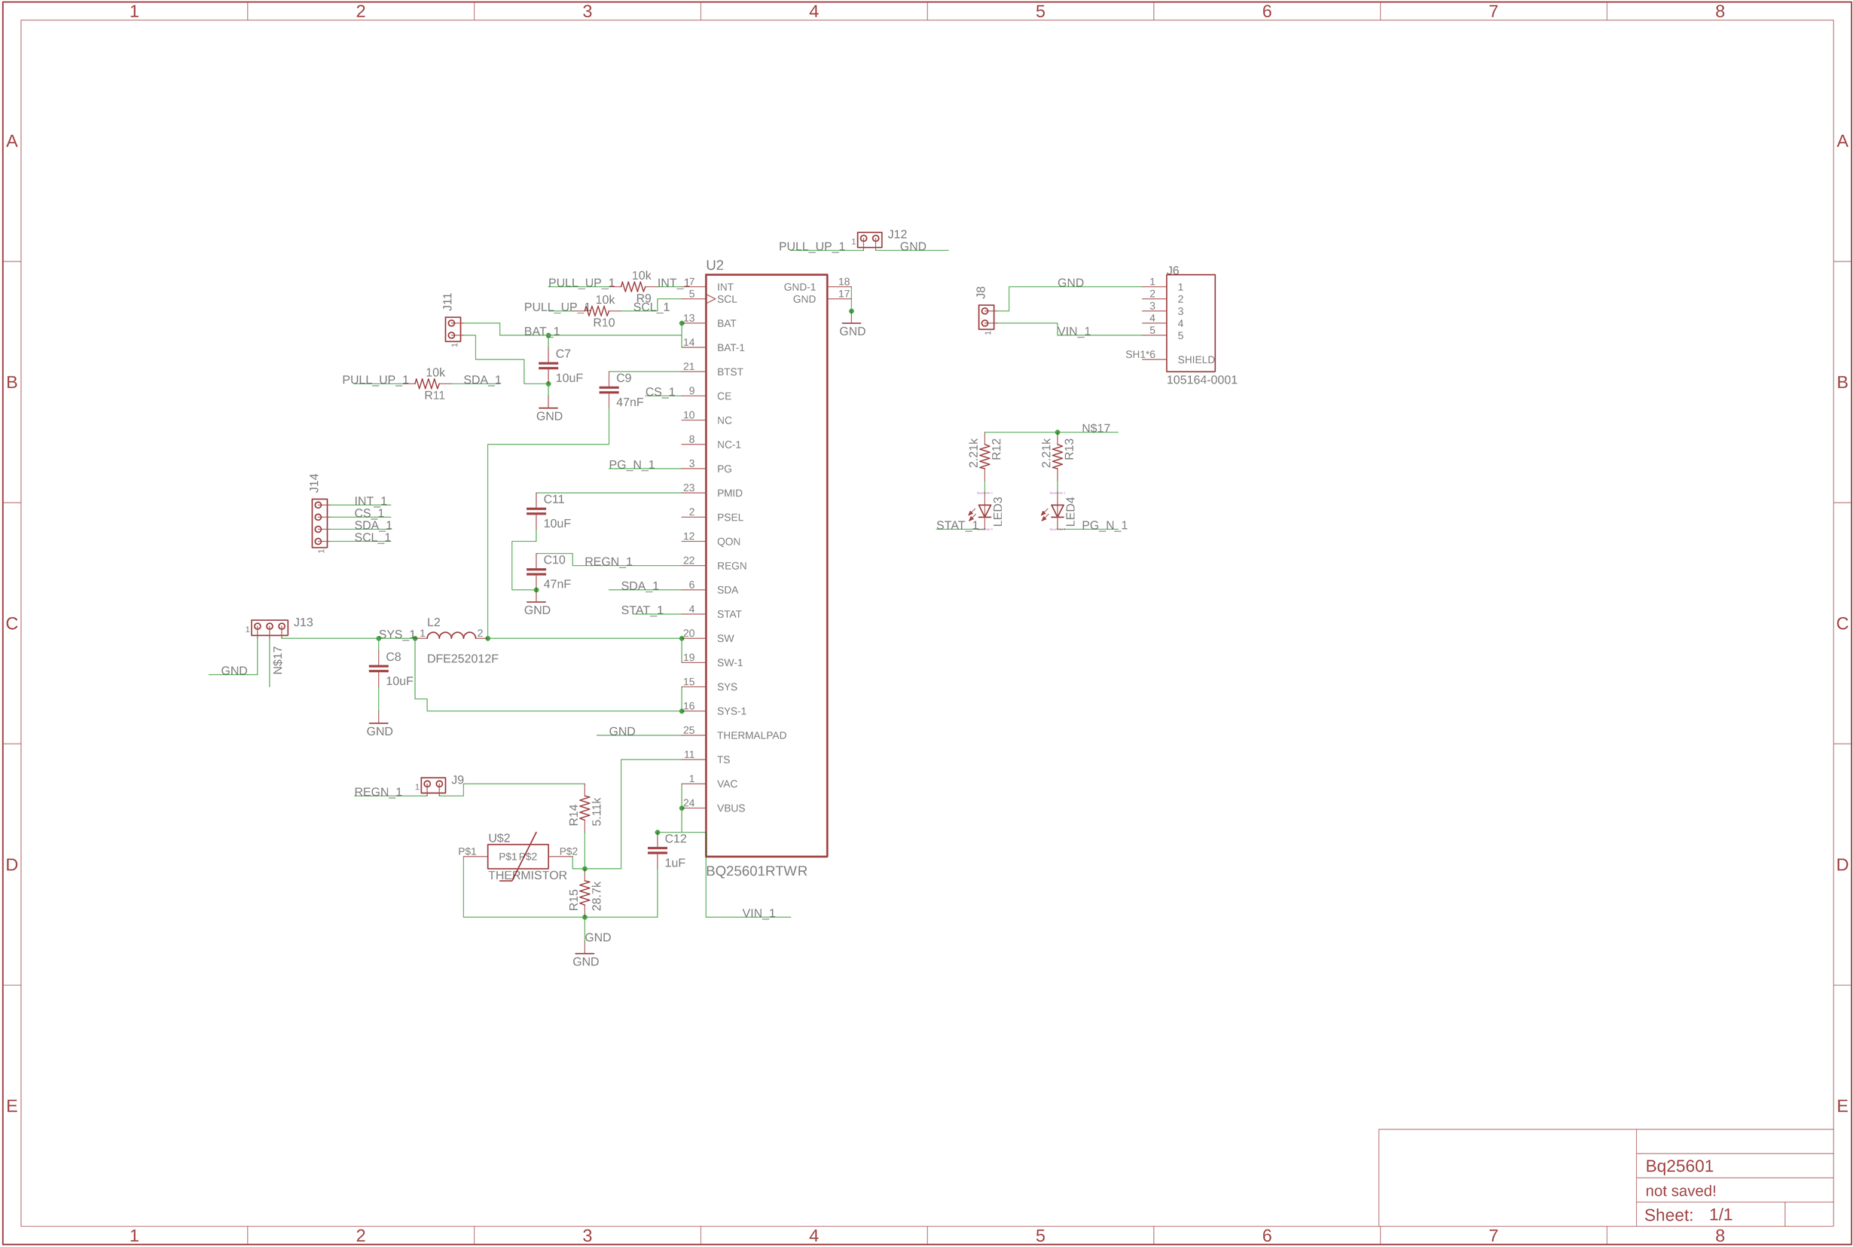
Task: Click the VAC pin label on U2
Action: click(727, 784)
